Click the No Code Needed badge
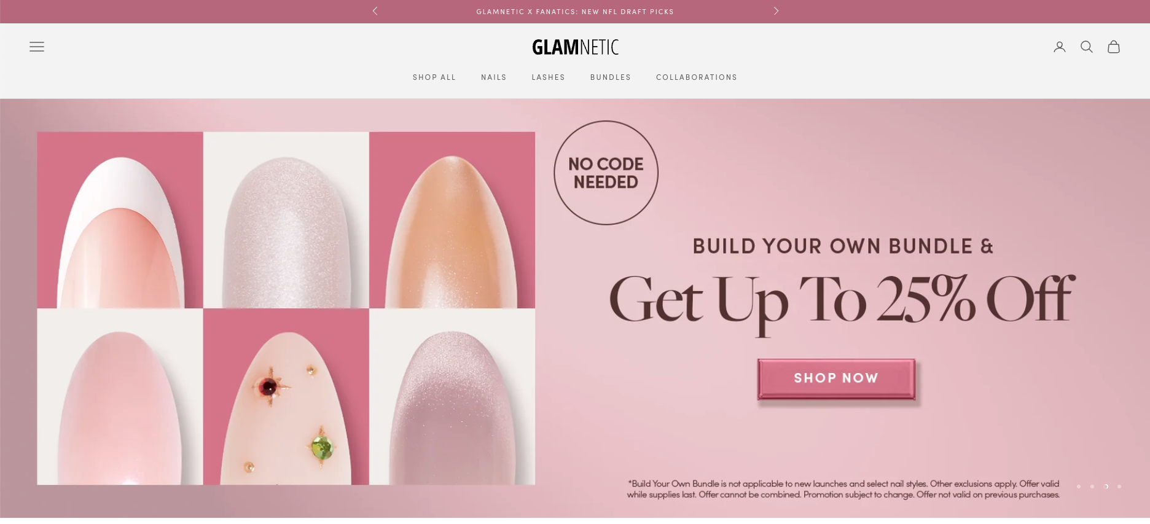 point(606,173)
